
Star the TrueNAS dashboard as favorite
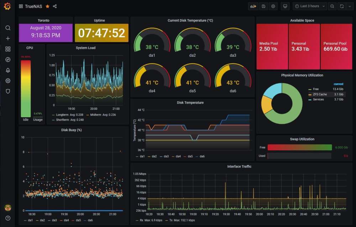47,6
